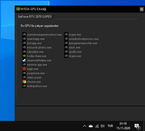
Task: Show hidden system tray icons
Action: [x=85, y=126]
